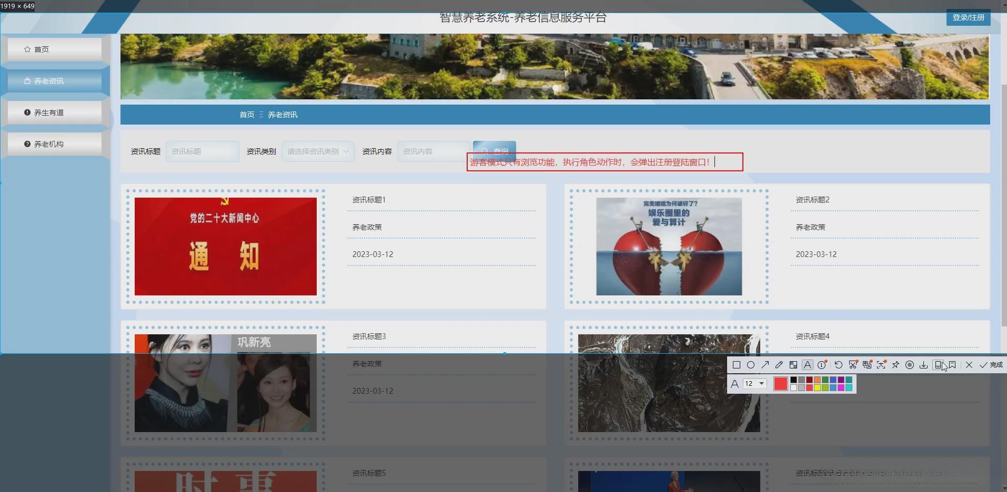This screenshot has height=492, width=1007.
Task: Save the screenshot with the download icon
Action: (923, 365)
